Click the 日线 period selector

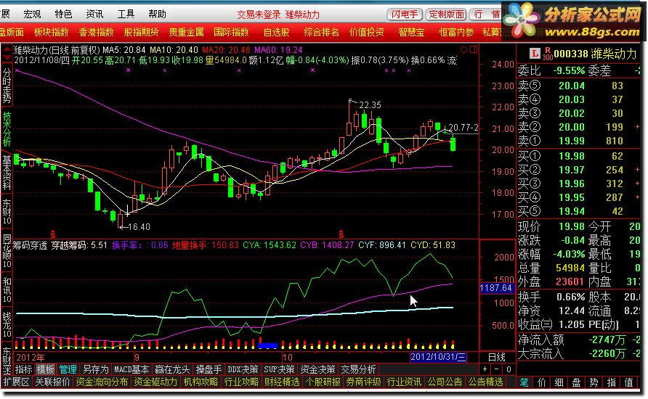(x=497, y=357)
